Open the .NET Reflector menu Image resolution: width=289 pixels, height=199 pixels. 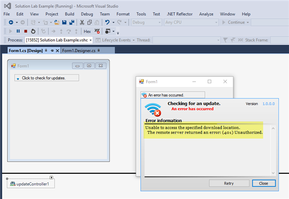click(x=180, y=14)
